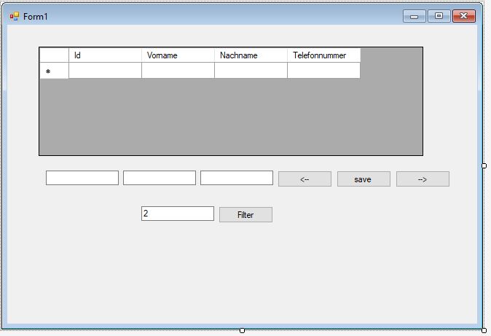
Task: Click the save button
Action: tap(364, 179)
